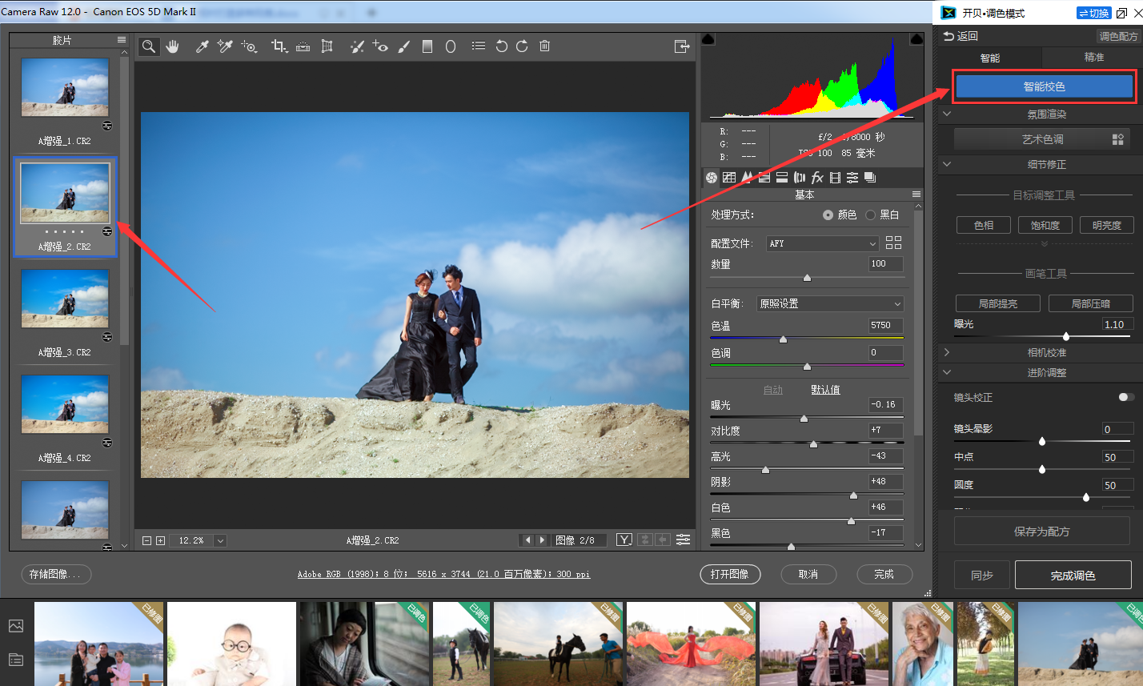Screen dimensions: 1143x686
Task: Collapse the 进阶调整 section
Action: [x=947, y=372]
